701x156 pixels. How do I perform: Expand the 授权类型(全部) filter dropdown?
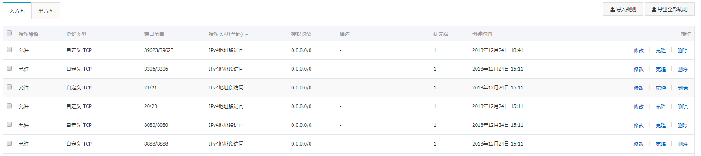228,34
